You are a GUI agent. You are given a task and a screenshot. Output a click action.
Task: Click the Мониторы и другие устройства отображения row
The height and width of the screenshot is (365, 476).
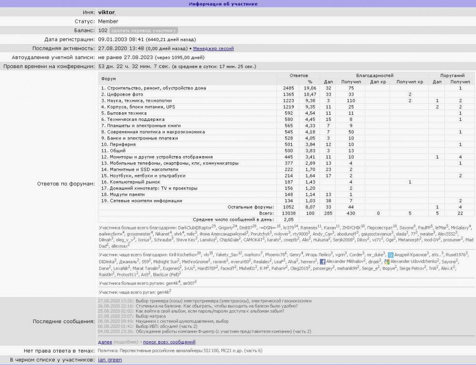(x=286, y=157)
